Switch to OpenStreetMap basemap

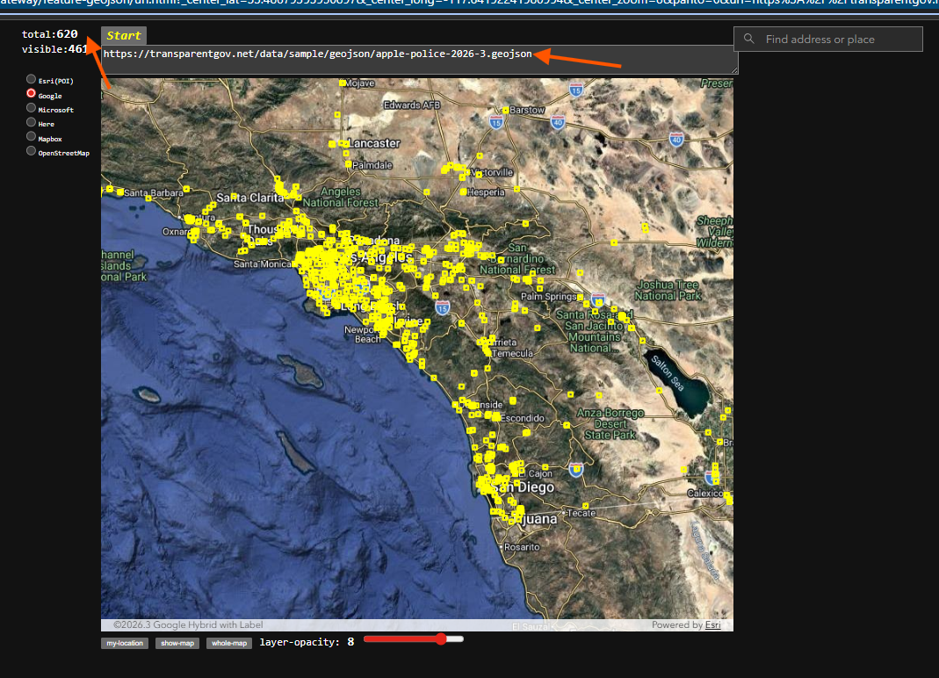32,151
